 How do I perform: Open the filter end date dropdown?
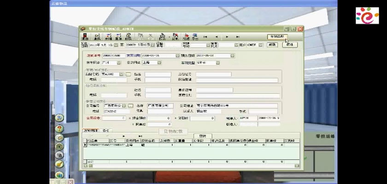tap(152, 45)
